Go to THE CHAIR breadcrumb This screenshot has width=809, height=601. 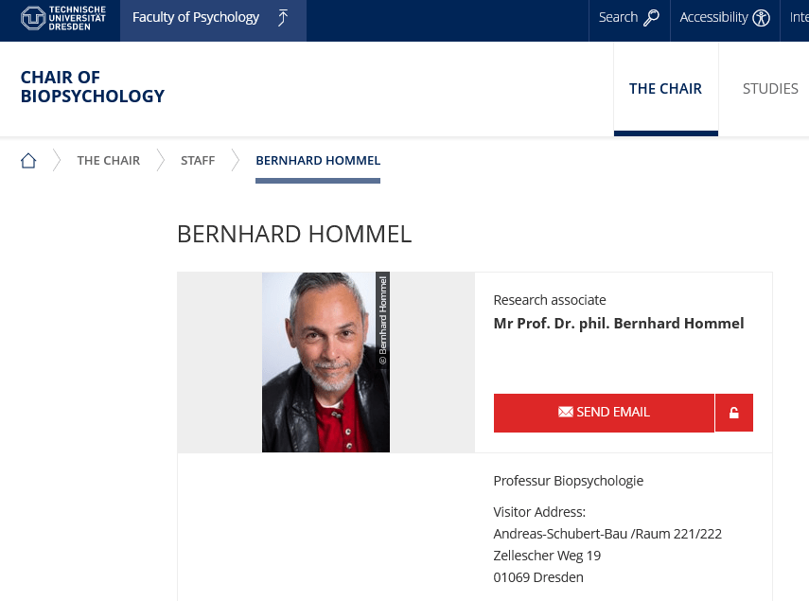tap(109, 161)
